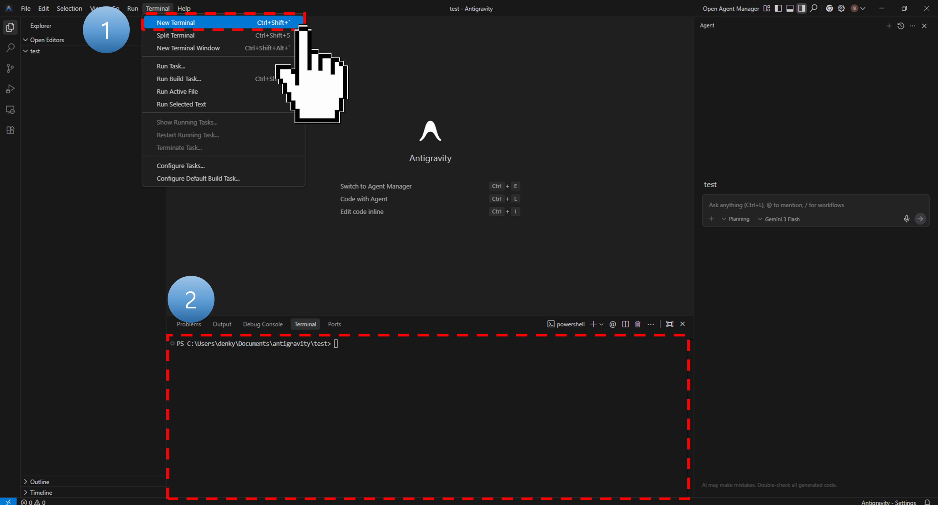
Task: Open the Search view in activity bar
Action: [10, 48]
